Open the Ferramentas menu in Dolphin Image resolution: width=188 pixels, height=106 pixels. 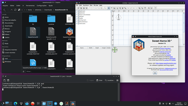tap(30, 5)
